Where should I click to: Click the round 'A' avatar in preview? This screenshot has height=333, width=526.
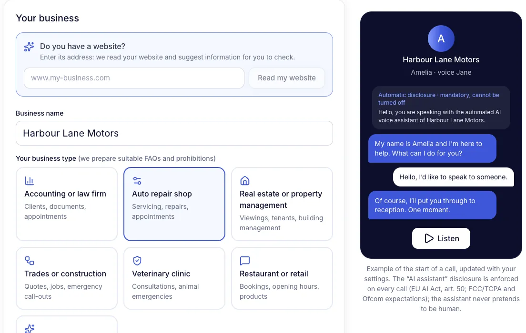(x=441, y=39)
